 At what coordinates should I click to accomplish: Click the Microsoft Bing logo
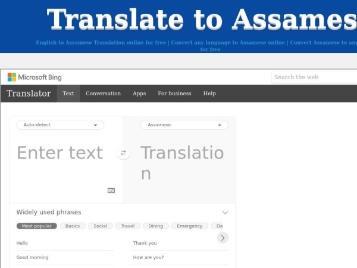click(x=35, y=77)
